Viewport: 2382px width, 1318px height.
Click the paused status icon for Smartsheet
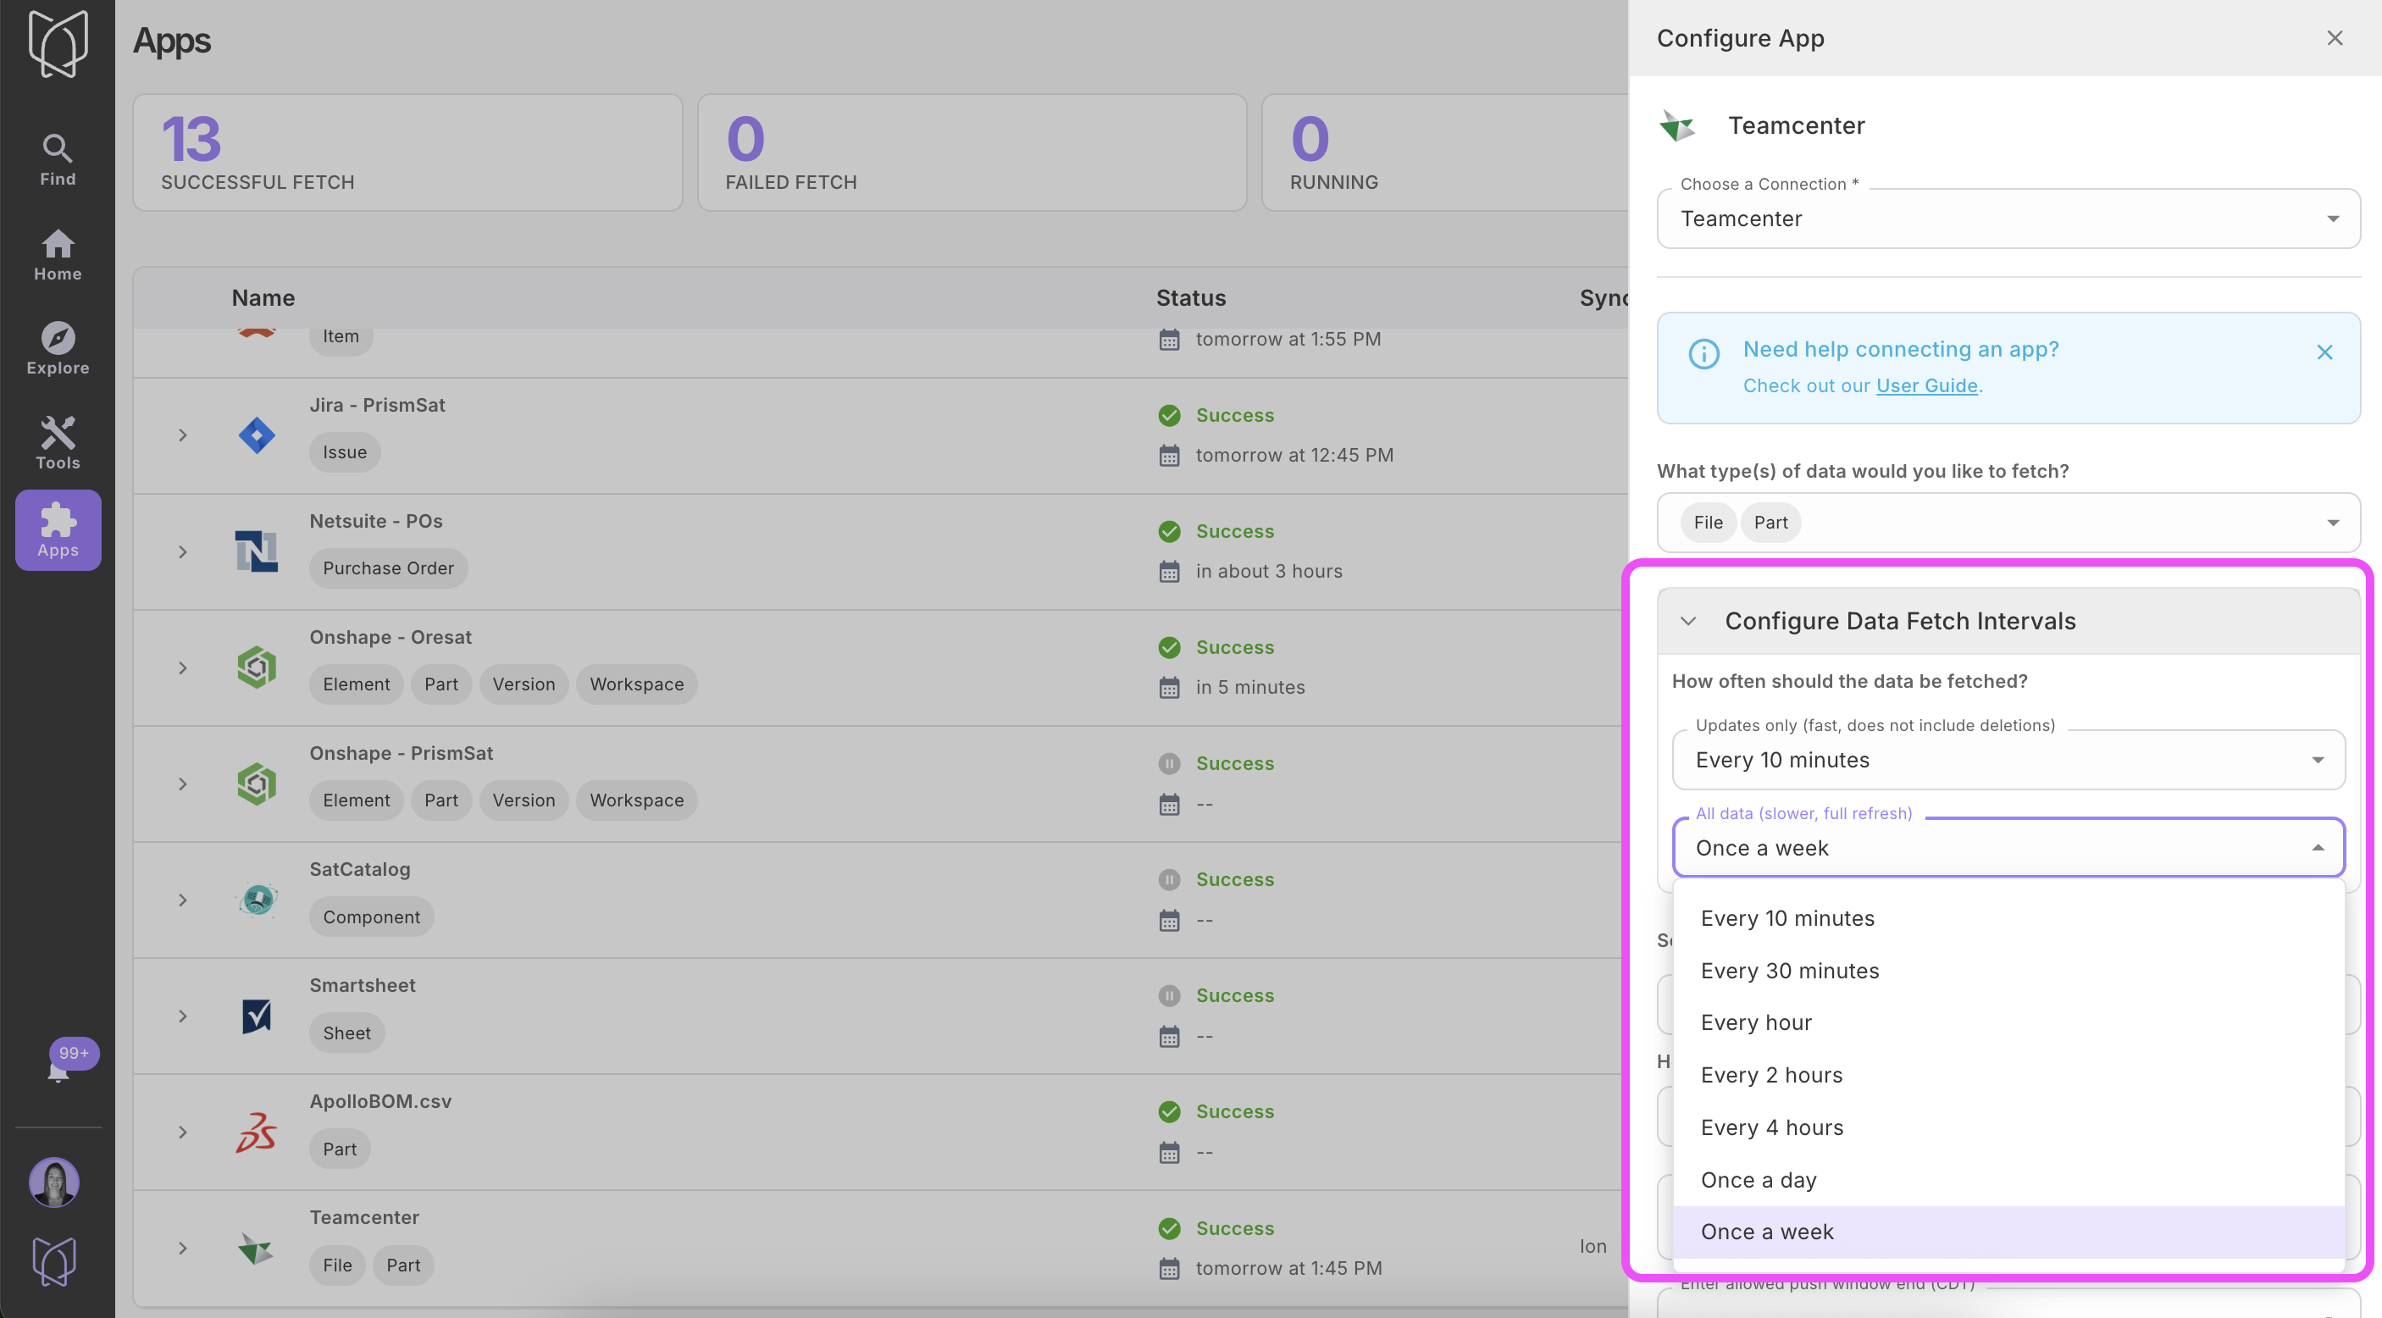(1169, 995)
